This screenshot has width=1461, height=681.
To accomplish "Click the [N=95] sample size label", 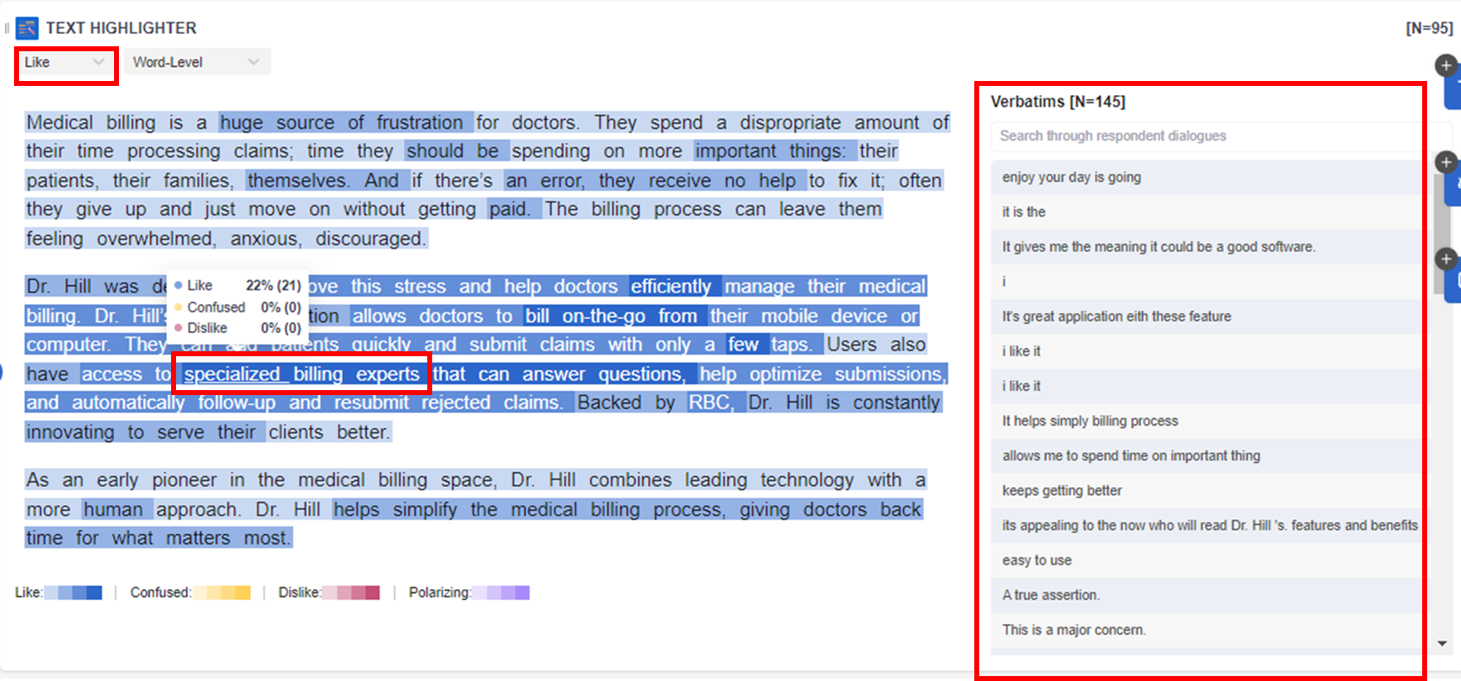I will (1429, 28).
